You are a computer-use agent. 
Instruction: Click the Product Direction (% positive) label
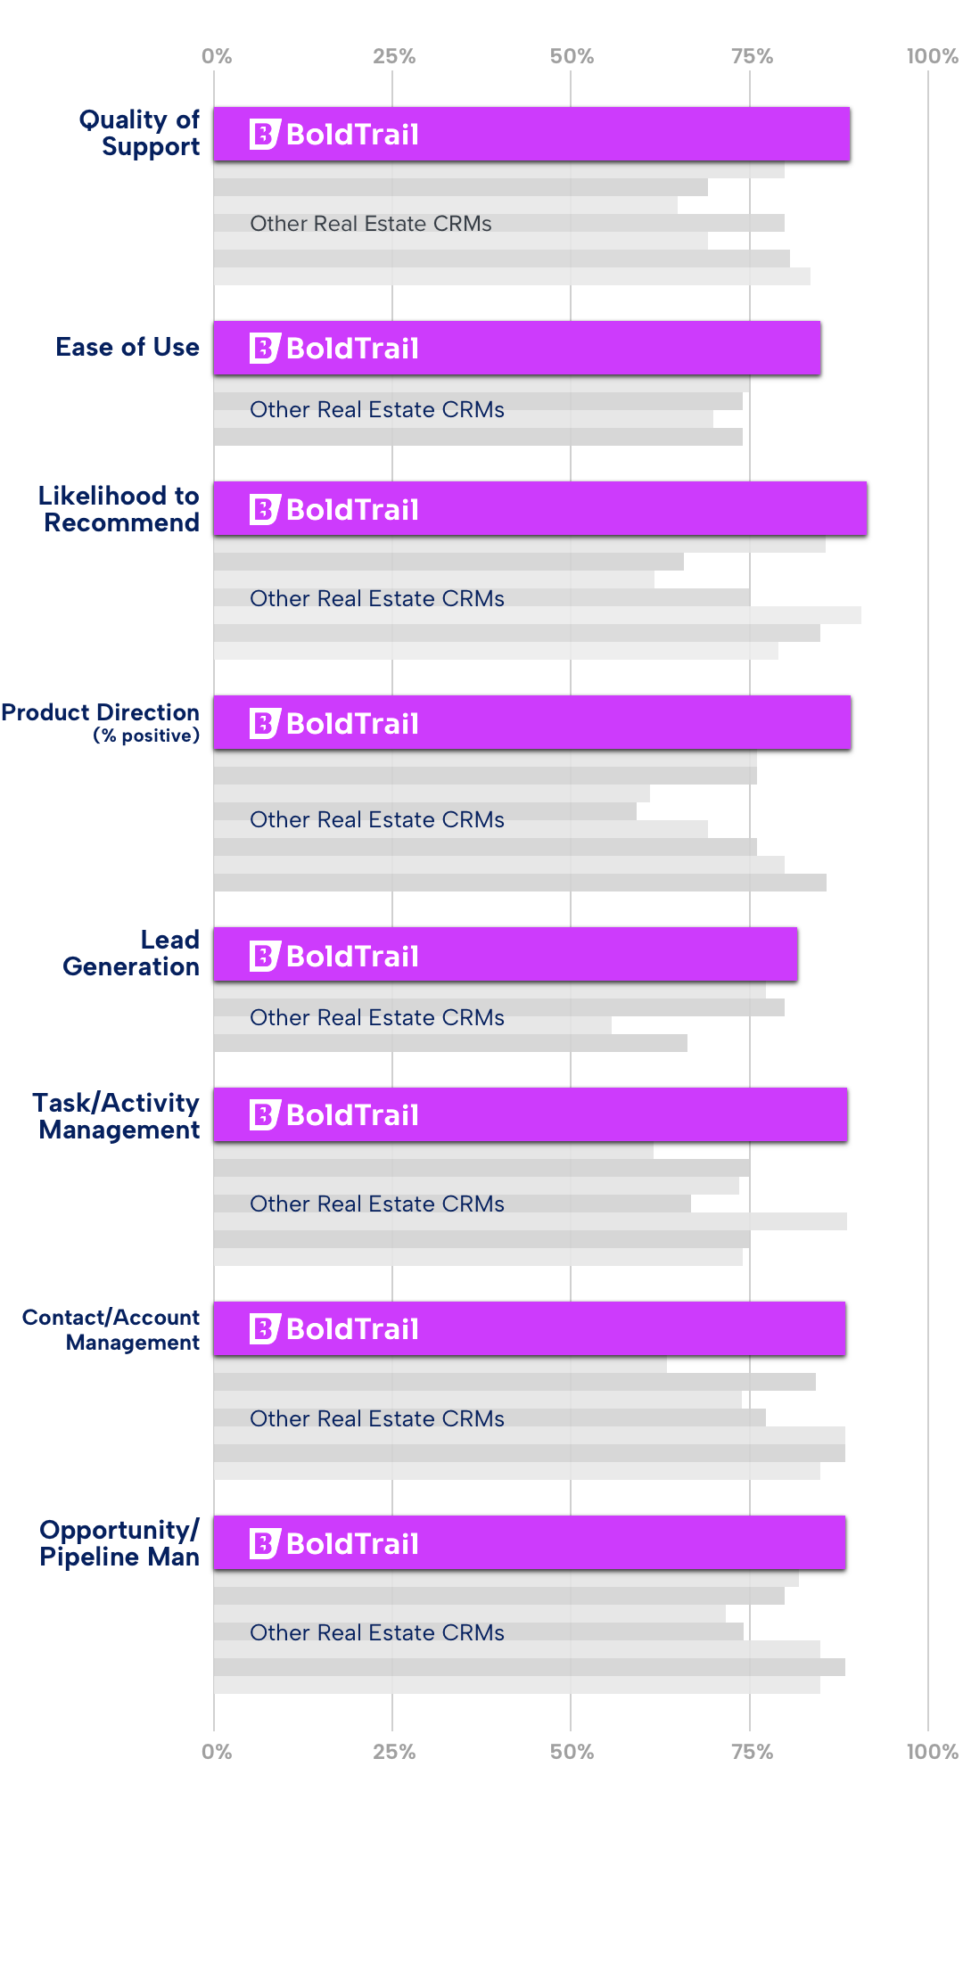click(101, 722)
